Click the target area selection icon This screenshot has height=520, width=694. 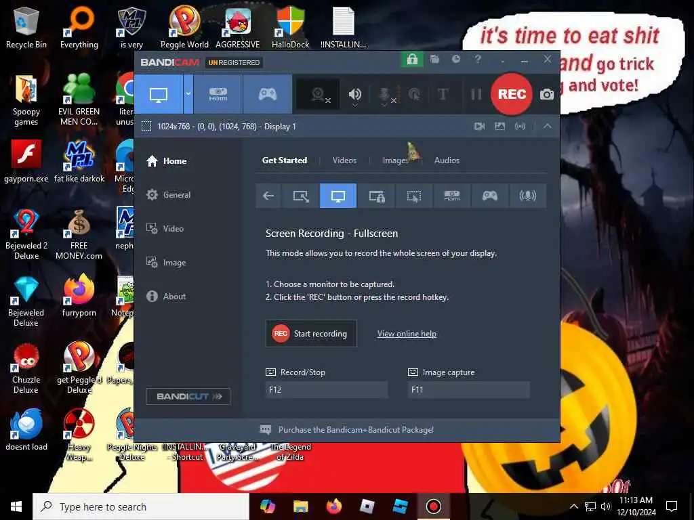coord(146,127)
